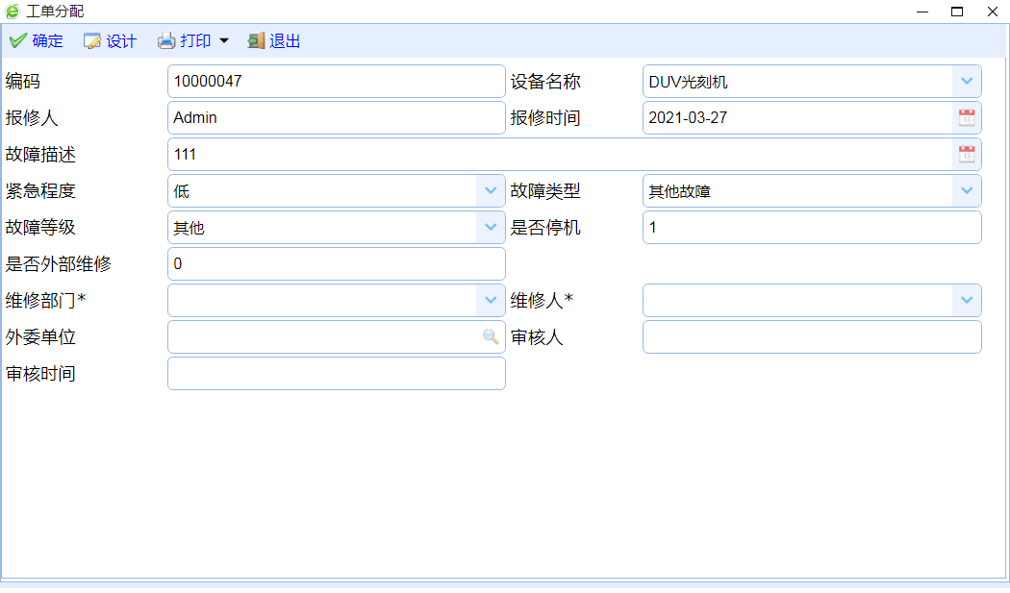This screenshot has width=1010, height=593.
Task: Click the 故障类型 label
Action: point(545,190)
